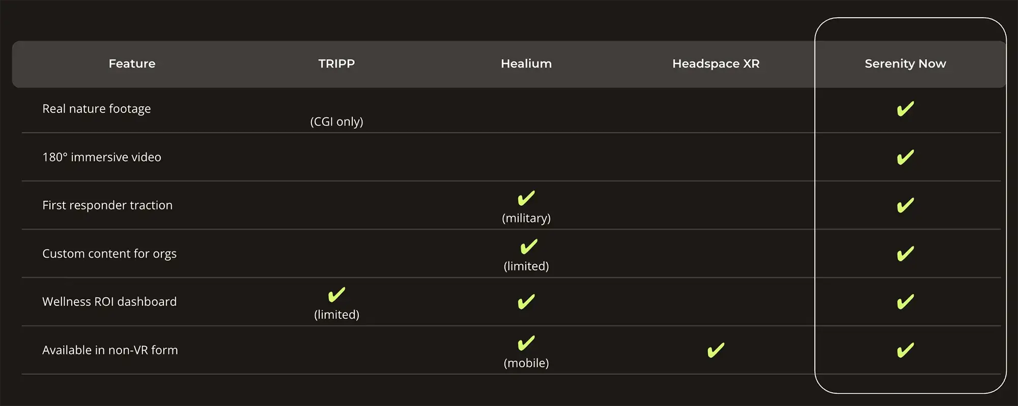Viewport: 1018px width, 406px height.
Task: Click the "Wellness ROI dashboard" row label
Action: pos(109,302)
